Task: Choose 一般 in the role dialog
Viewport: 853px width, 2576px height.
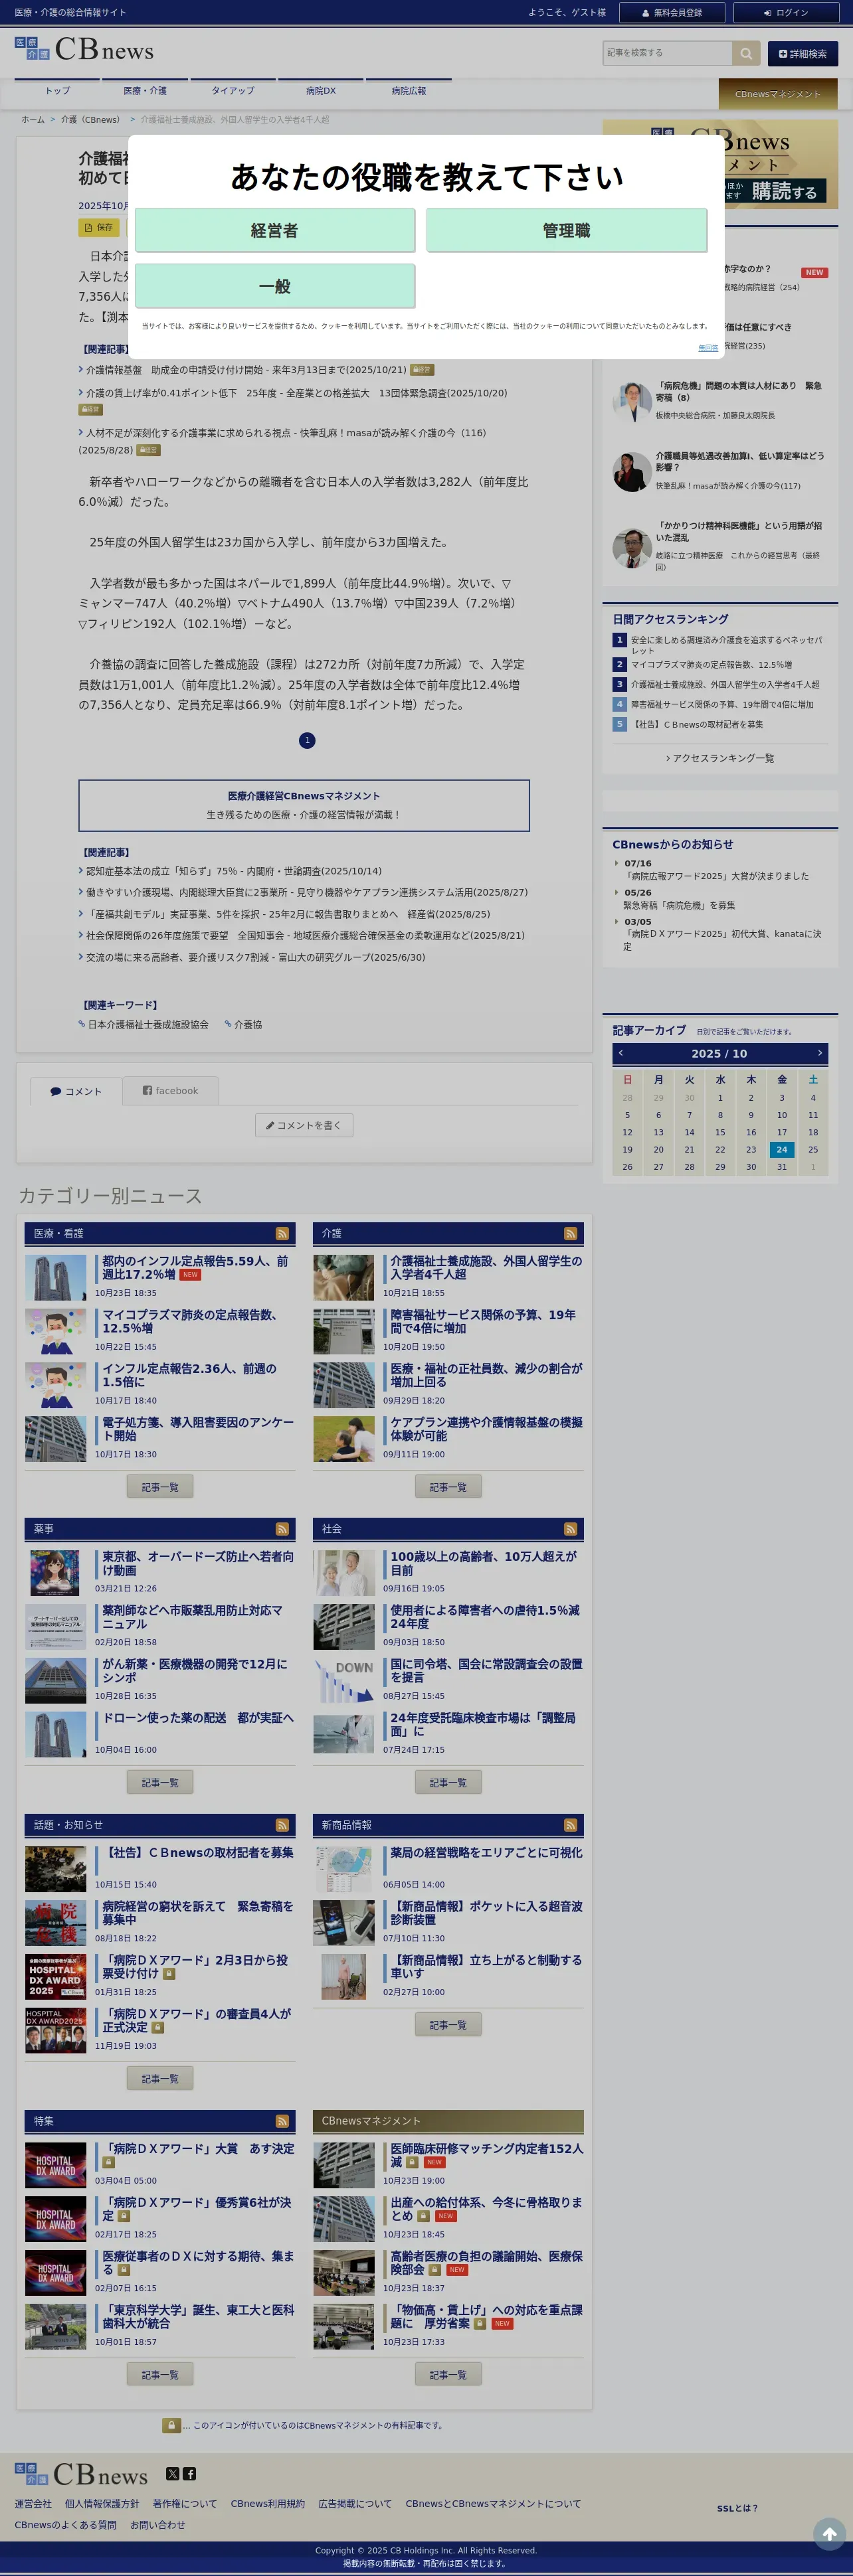Action: pyautogui.click(x=274, y=286)
